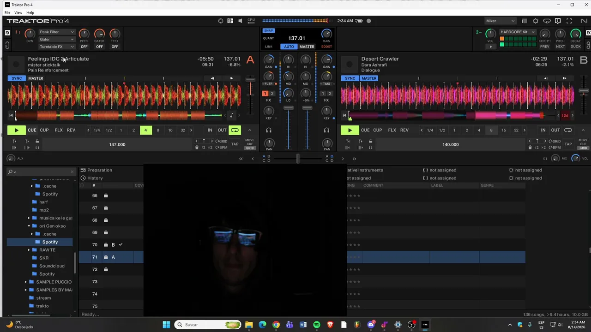Collapse the ori Gen okso folder

pyautogui.click(x=29, y=226)
